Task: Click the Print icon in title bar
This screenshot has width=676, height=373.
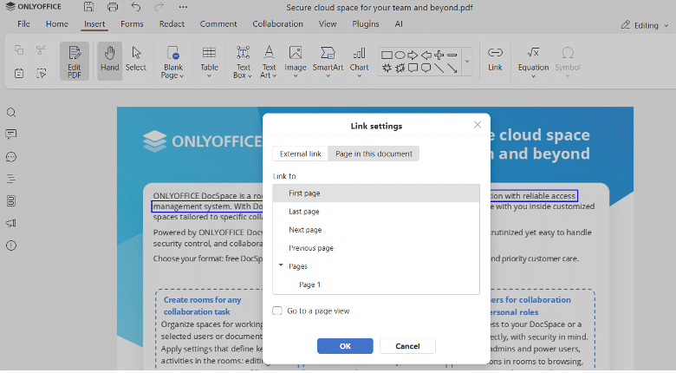Action: (113, 6)
